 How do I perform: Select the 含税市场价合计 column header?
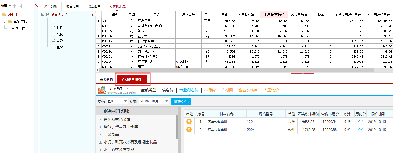click(x=379, y=15)
